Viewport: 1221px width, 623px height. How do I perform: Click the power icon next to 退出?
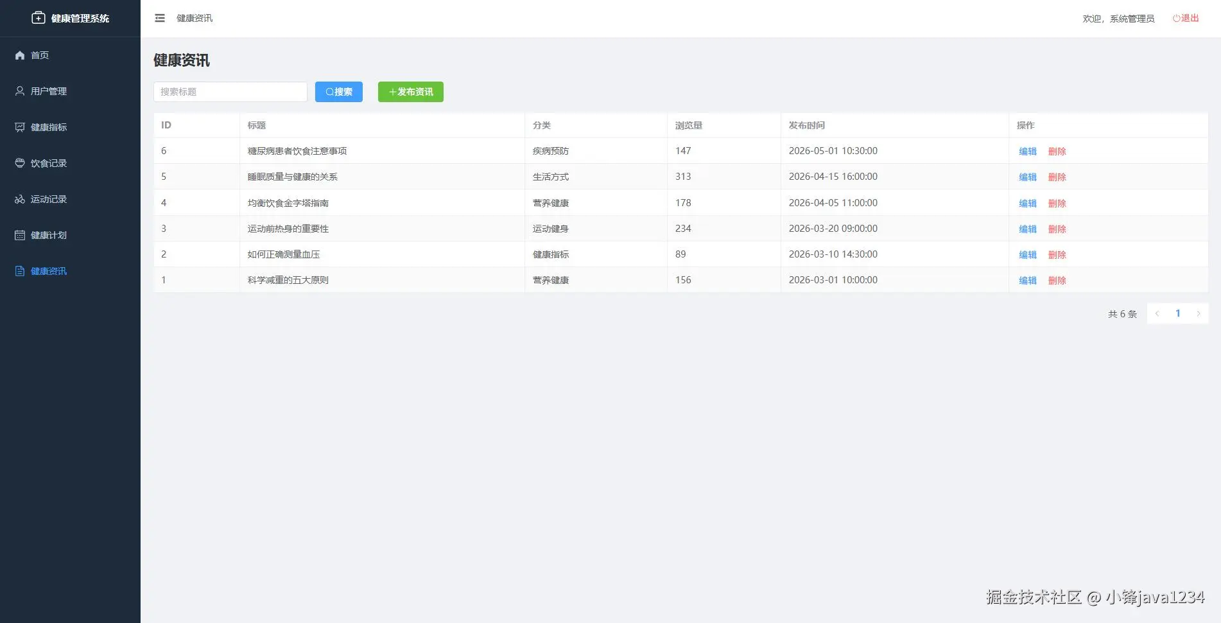click(x=1177, y=18)
